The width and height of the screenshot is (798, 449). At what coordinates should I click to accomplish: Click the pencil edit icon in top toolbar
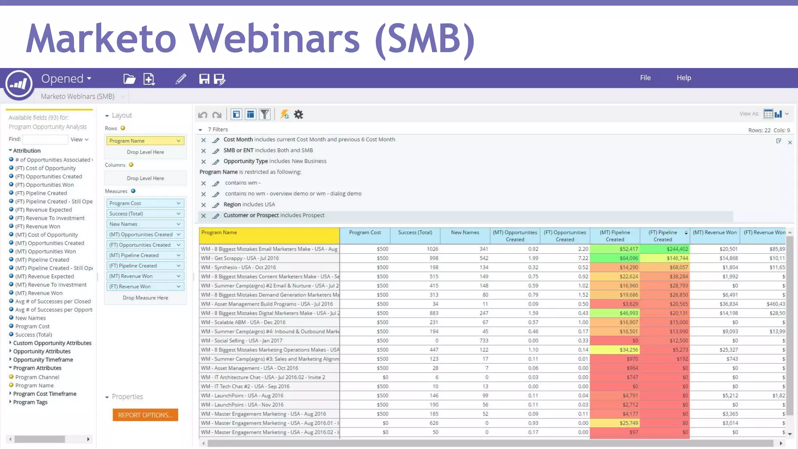[180, 79]
